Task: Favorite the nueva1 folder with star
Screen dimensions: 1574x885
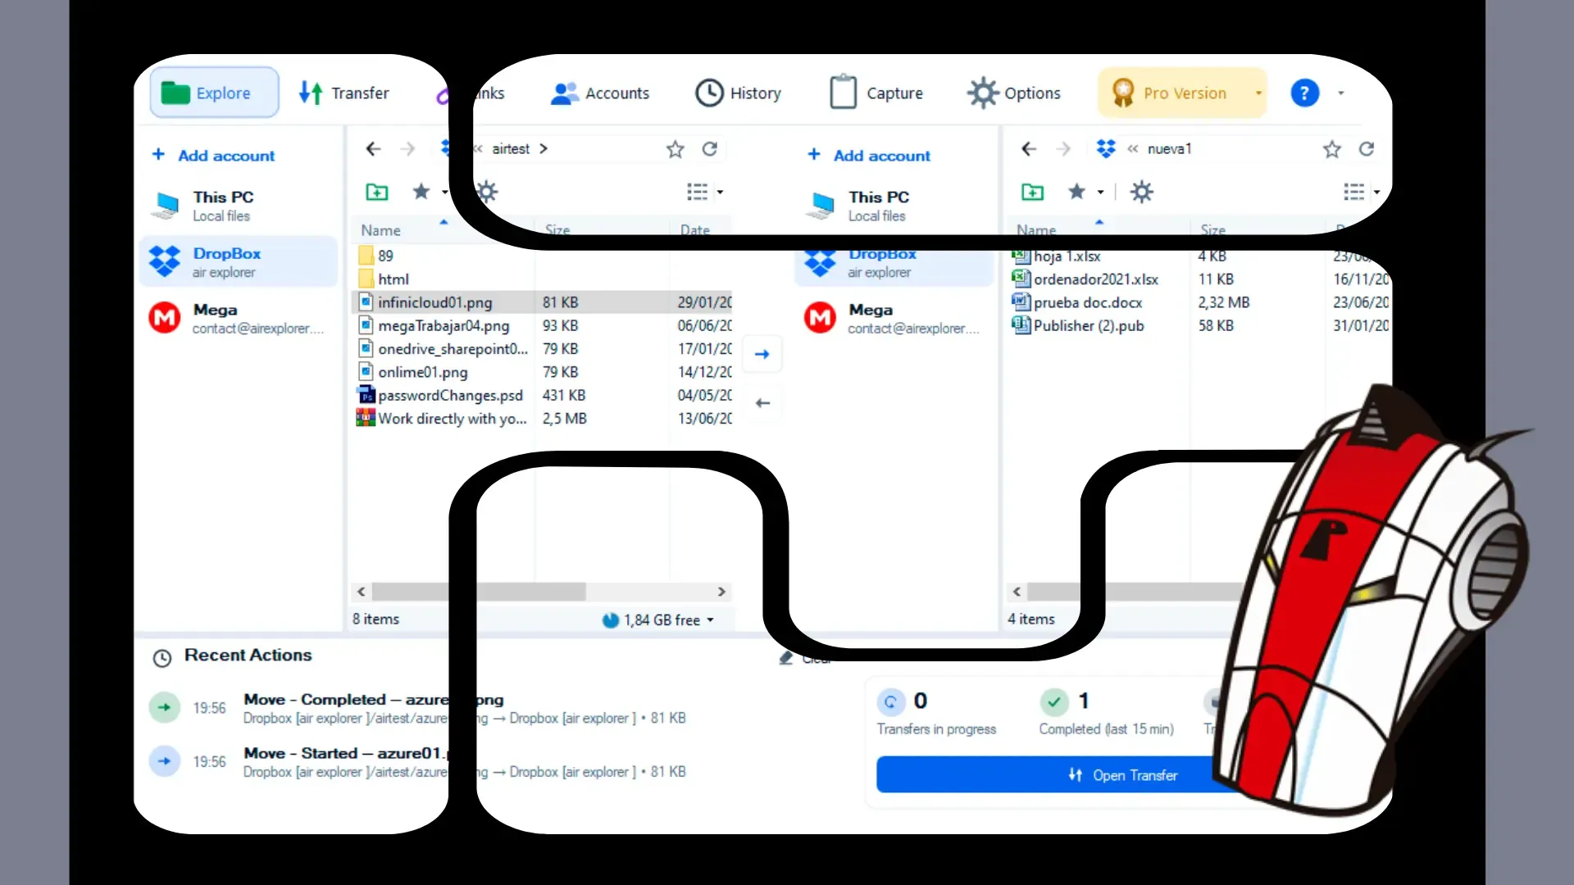Action: (x=1331, y=149)
